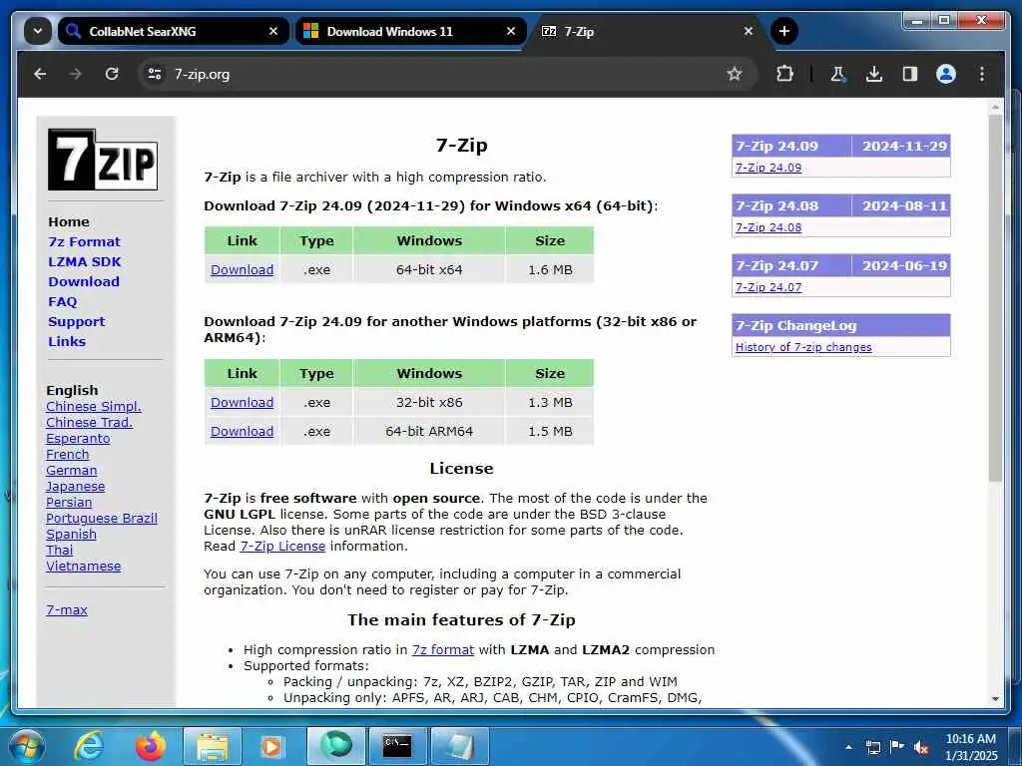Open the Command Prompt taskbar icon
The width and height of the screenshot is (1022, 766).
tap(397, 746)
